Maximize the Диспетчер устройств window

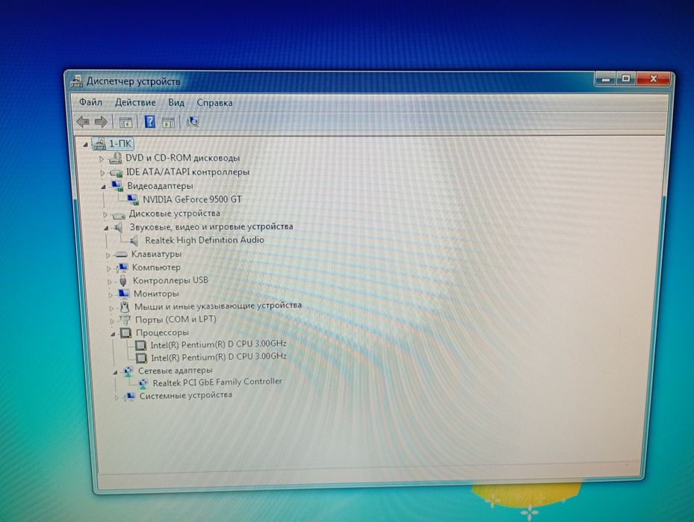pyautogui.click(x=625, y=78)
